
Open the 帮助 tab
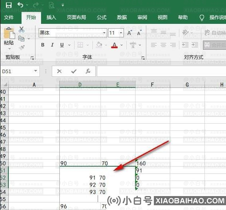pyautogui.click(x=183, y=17)
